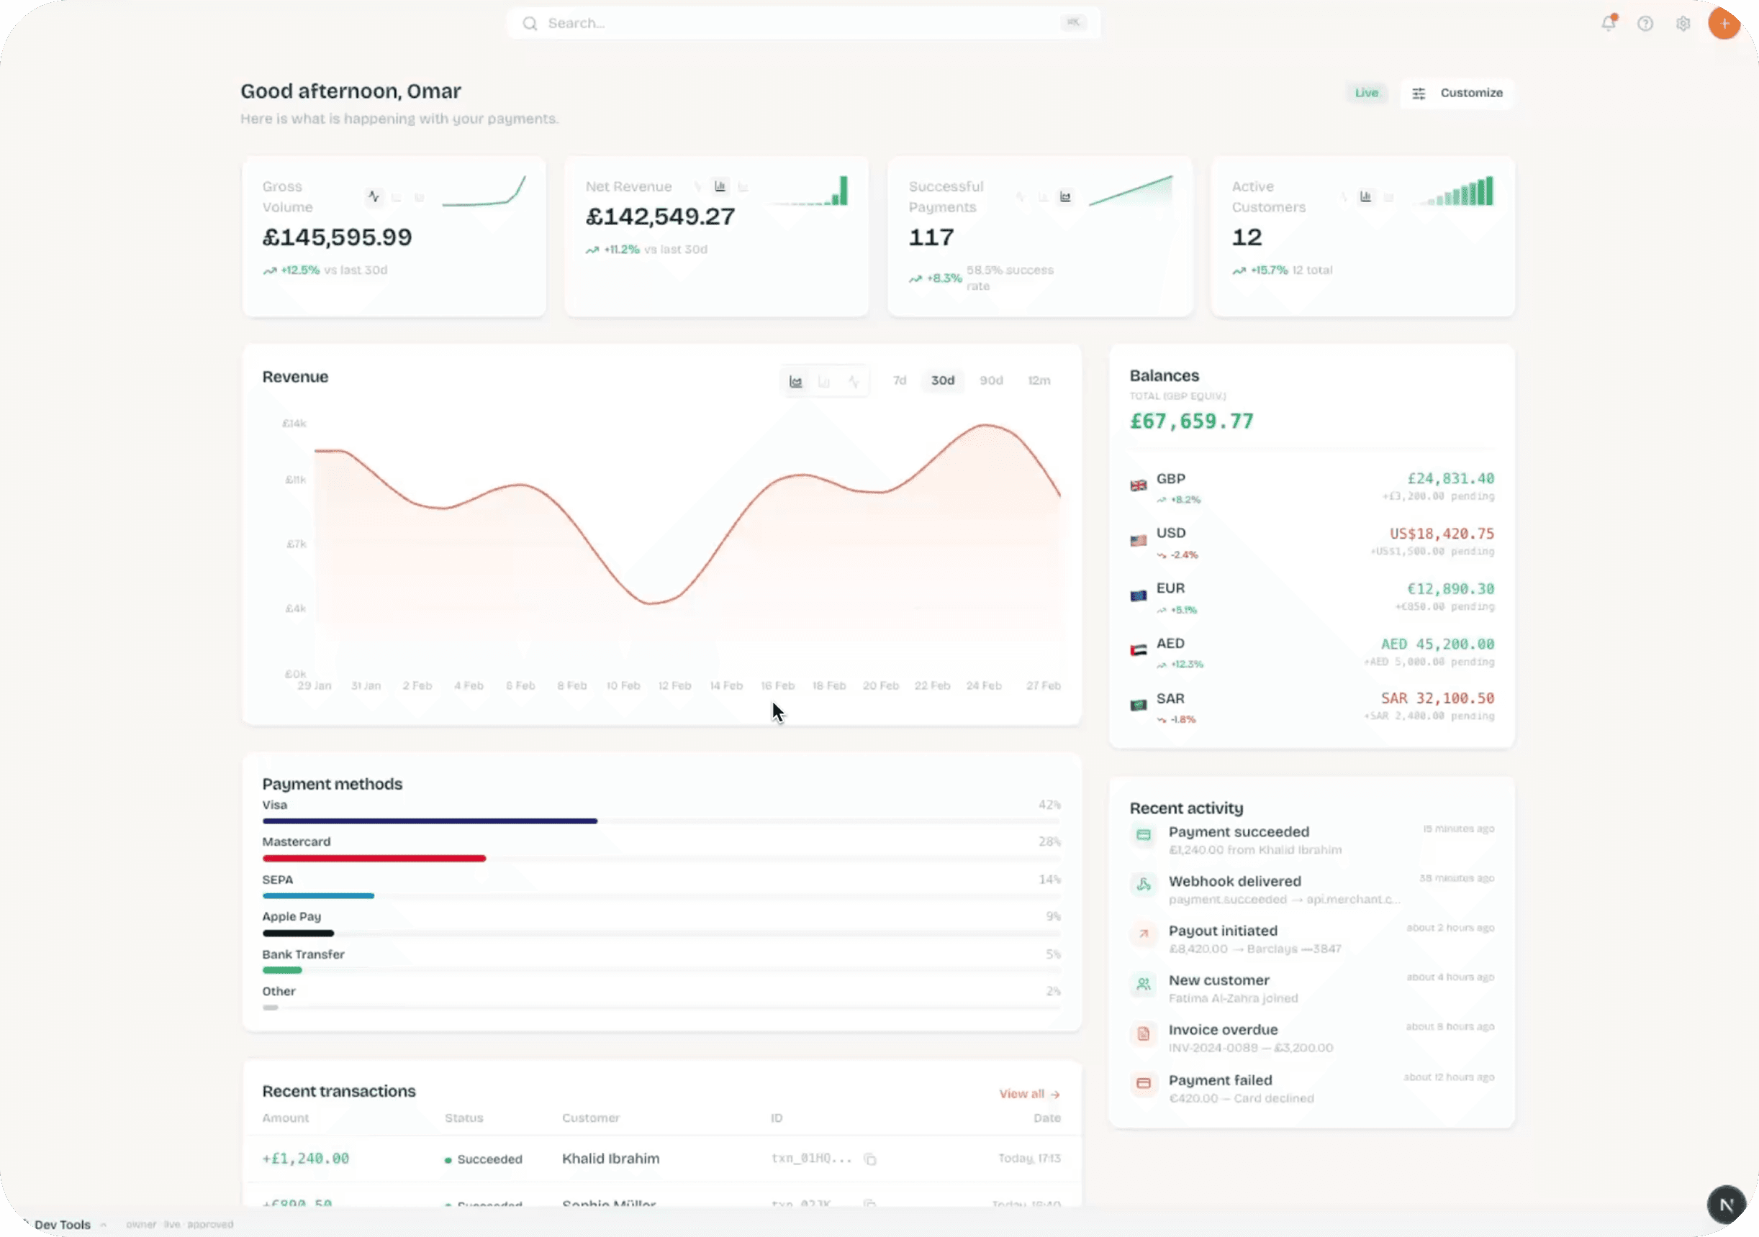
Task: Click the help question mark icon
Action: 1645,24
